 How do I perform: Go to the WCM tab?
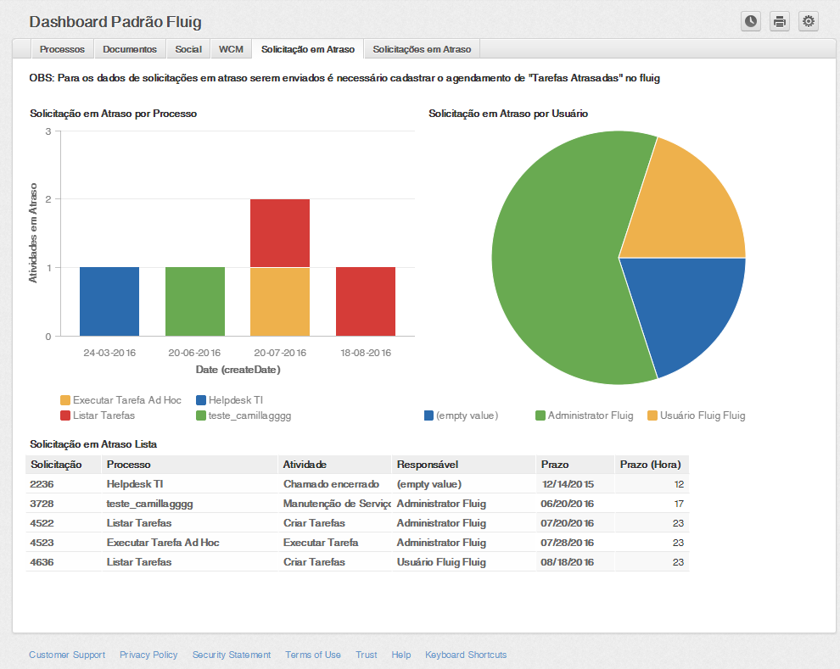click(231, 49)
